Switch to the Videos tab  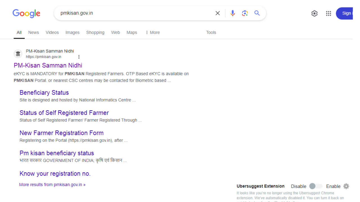point(52,33)
